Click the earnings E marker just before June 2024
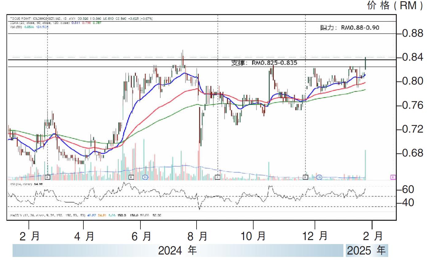This screenshot has height=260, width=440. [x=131, y=177]
